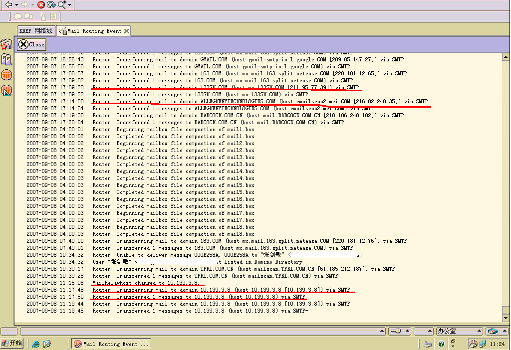Click the Close action button
This screenshot has width=511, height=350.
(31, 44)
